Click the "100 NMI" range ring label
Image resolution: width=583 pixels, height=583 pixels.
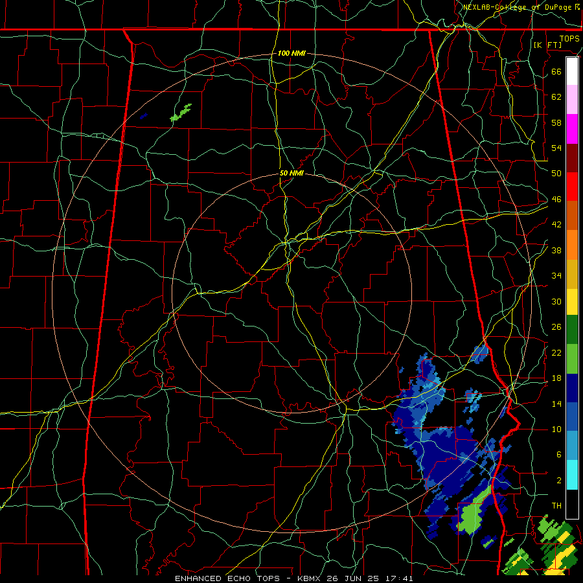291,53
